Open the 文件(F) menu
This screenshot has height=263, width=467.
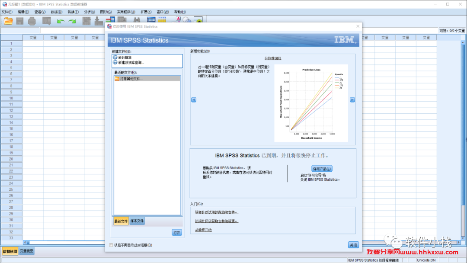7,12
